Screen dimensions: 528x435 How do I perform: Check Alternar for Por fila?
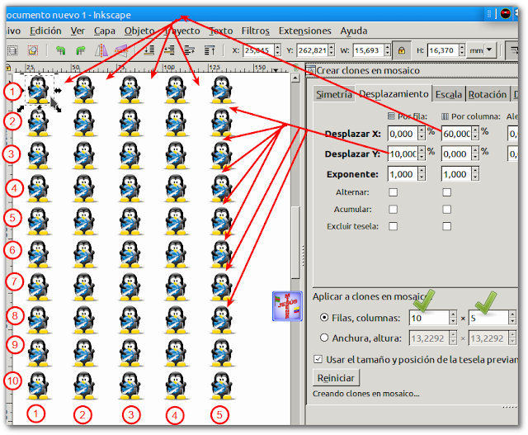point(393,192)
